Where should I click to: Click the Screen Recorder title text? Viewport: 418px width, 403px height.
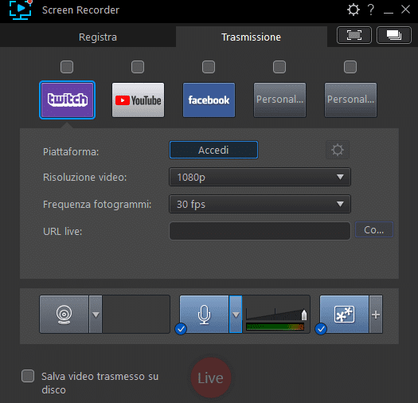pos(80,10)
